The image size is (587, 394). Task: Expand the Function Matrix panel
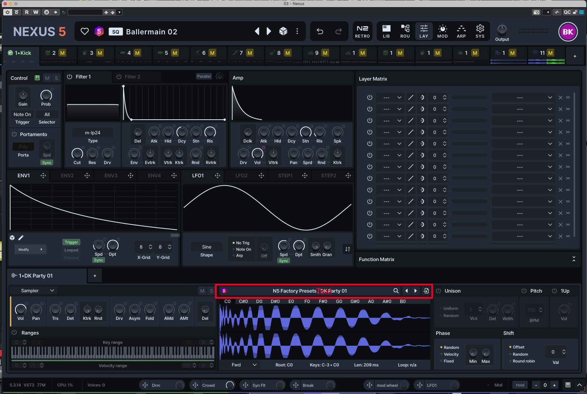click(573, 259)
